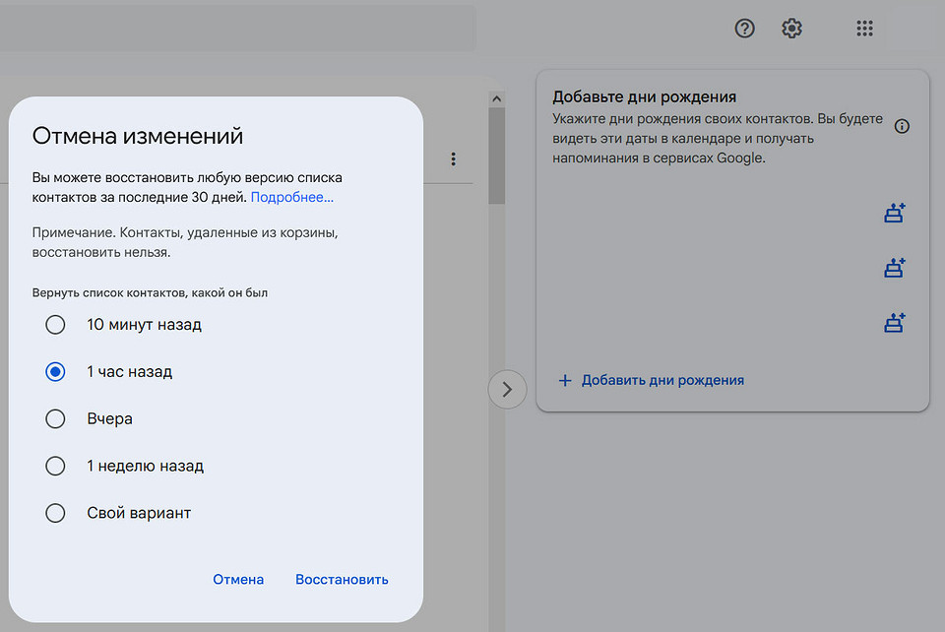Click the third add-birthday contact icon
Screen dimensions: 945x632
click(x=894, y=322)
